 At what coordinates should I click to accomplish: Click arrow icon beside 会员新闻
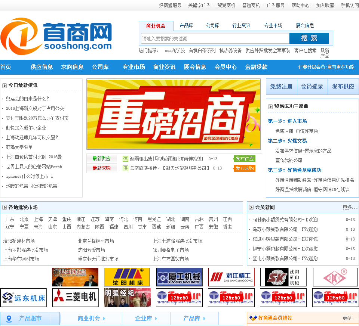click(251, 208)
